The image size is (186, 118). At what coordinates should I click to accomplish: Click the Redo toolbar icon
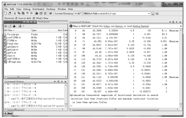coord(32,13)
